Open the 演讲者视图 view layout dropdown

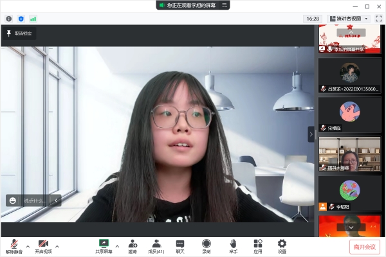coord(349,19)
